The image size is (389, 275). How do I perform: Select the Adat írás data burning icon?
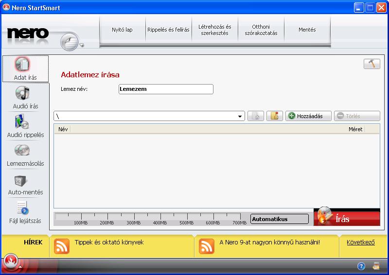(22, 64)
